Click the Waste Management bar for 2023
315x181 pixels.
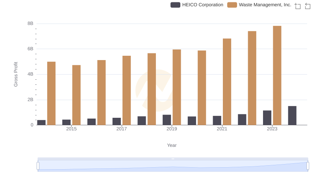pos(277,75)
